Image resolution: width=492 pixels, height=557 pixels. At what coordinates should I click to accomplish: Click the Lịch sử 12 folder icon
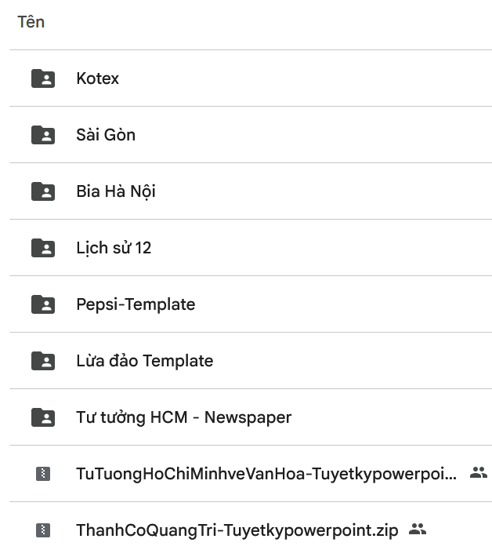[43, 248]
